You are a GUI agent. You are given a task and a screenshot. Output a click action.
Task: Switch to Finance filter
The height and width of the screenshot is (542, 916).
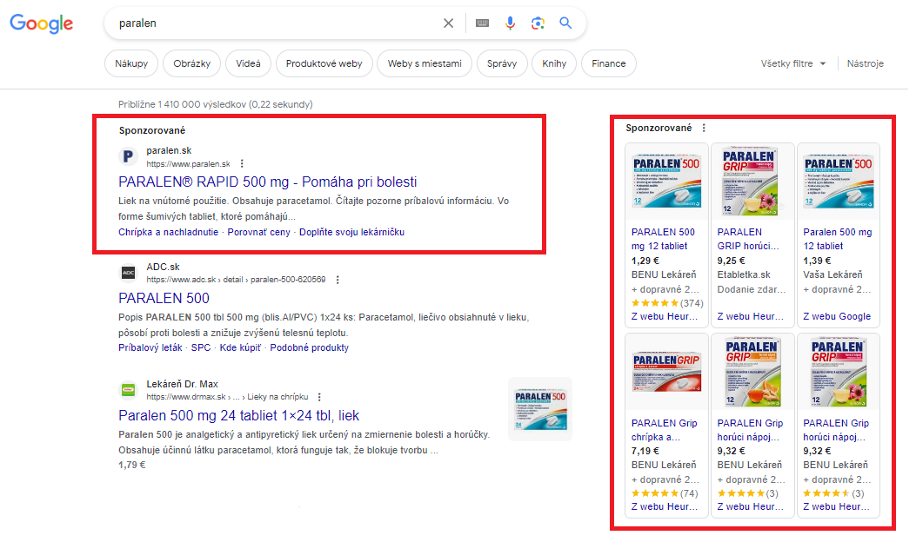[609, 63]
